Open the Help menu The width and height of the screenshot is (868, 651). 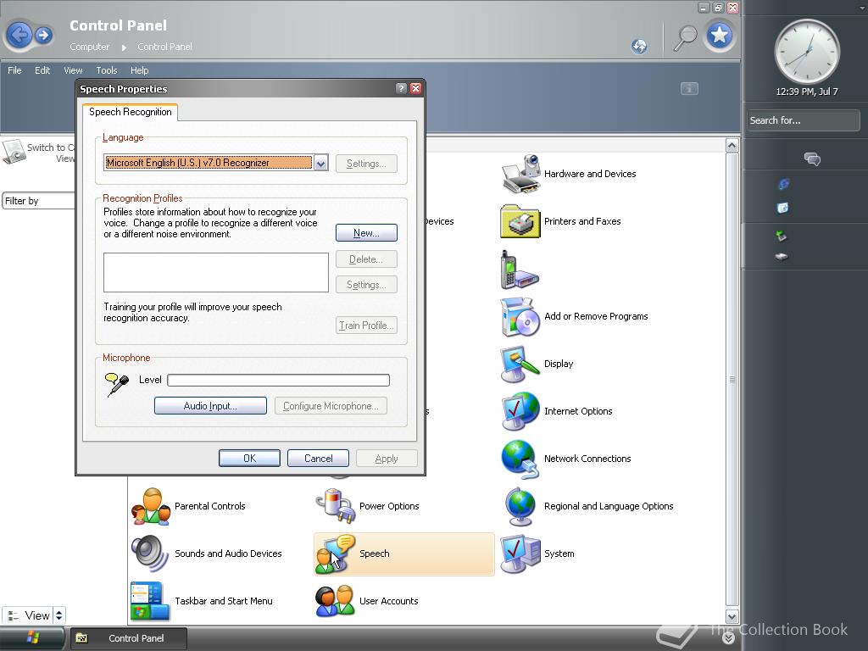coord(140,70)
